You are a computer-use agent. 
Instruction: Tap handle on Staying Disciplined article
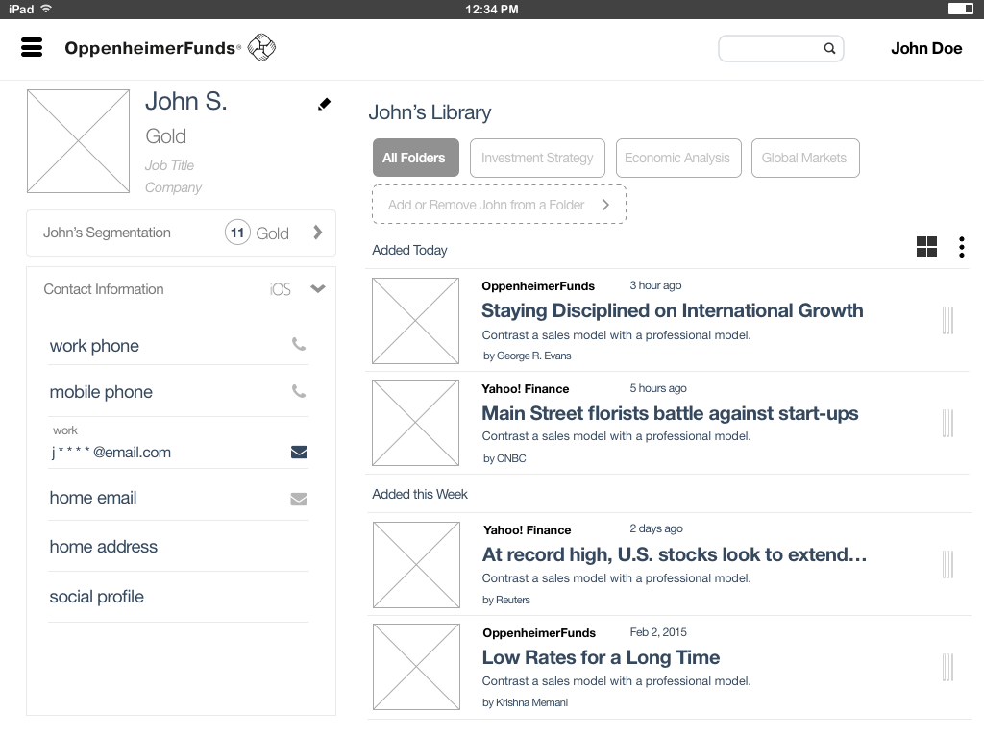[947, 321]
